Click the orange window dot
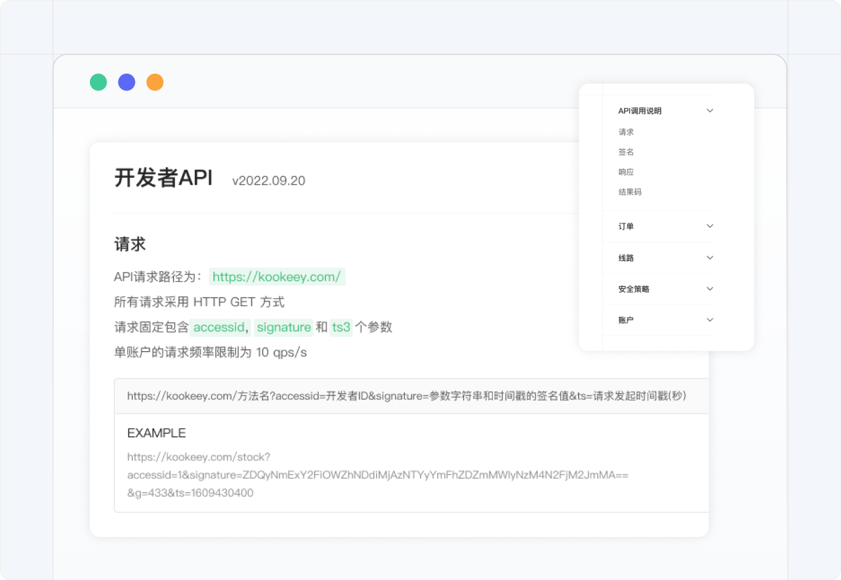The image size is (841, 580). tap(155, 82)
